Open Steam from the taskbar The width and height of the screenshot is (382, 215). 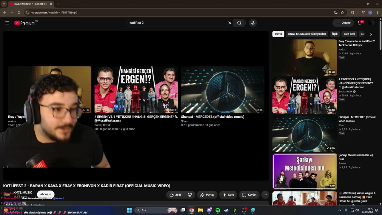tap(227, 210)
